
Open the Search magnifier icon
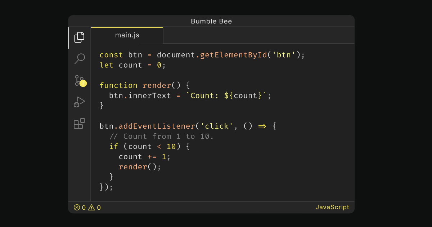80,59
